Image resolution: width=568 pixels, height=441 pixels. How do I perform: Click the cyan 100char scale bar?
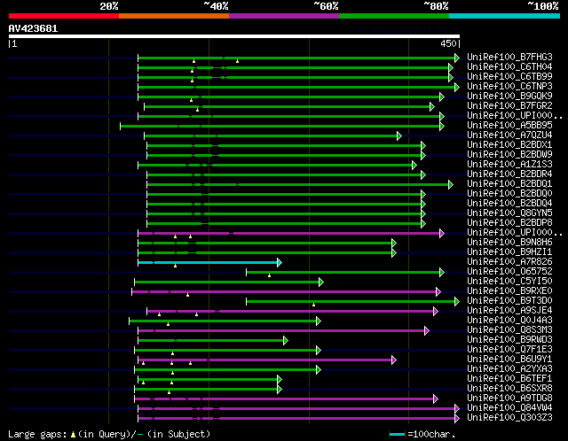397,434
